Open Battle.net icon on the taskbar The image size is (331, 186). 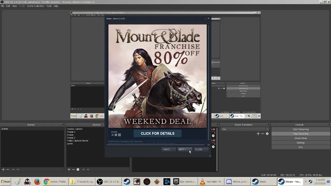click(167, 182)
